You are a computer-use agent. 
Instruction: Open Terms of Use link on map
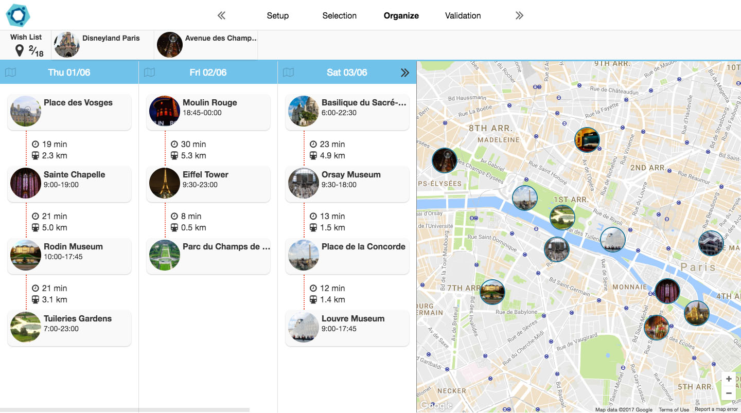(674, 409)
